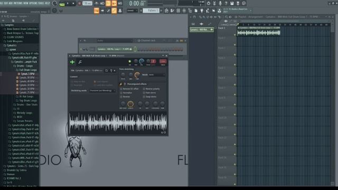Open the pattern selector dropdown
This screenshot has height=190, width=338.
[x=151, y=11]
